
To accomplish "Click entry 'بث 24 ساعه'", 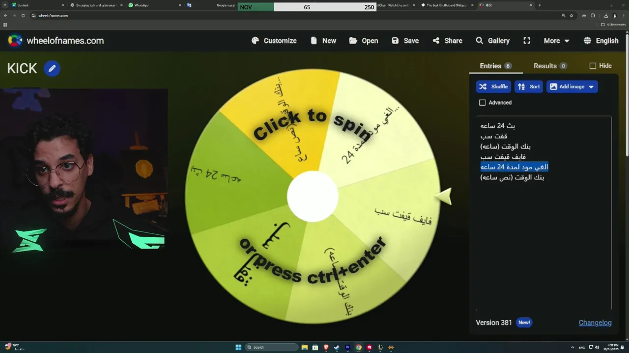I will (498, 126).
